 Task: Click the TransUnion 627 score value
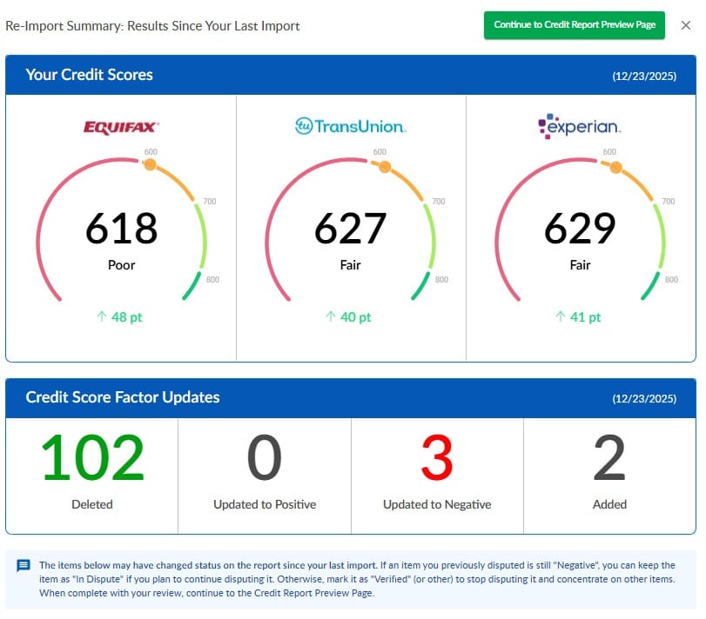coord(350,229)
